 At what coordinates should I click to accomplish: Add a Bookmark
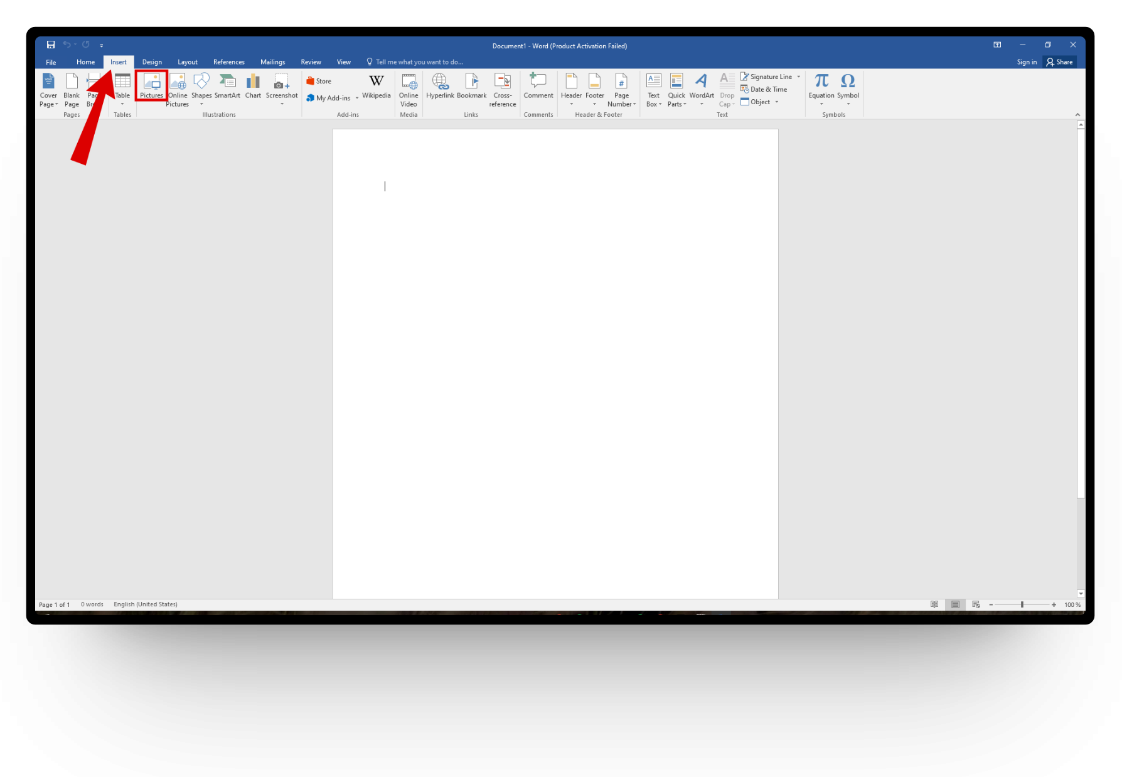pyautogui.click(x=472, y=87)
